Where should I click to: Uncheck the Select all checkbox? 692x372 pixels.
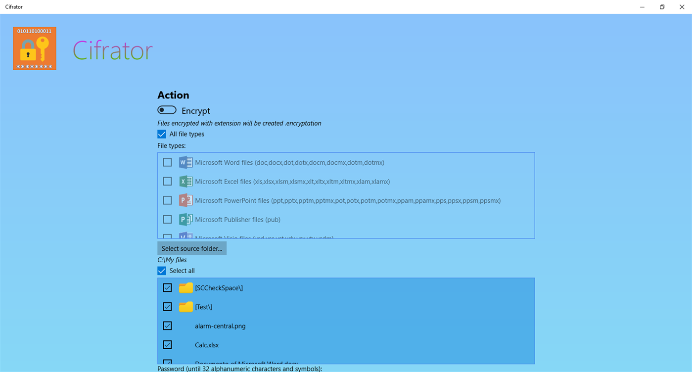pyautogui.click(x=162, y=271)
